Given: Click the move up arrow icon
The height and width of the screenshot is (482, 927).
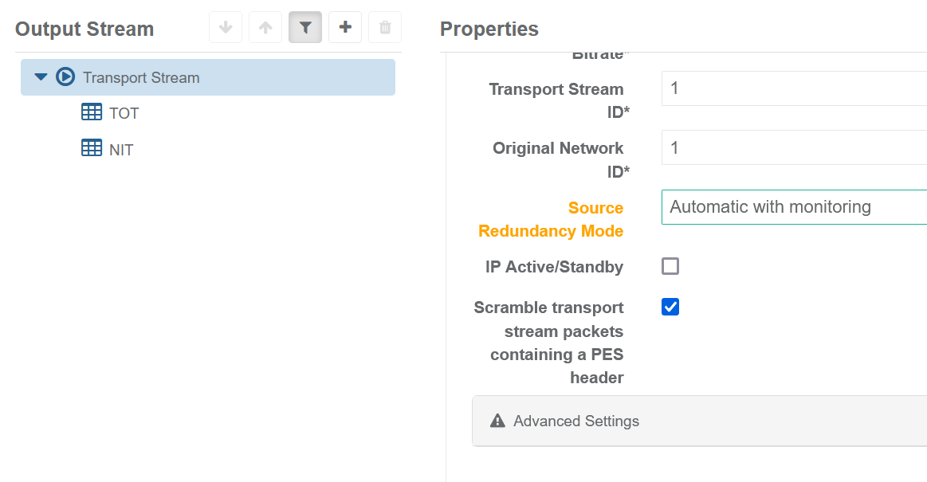Looking at the screenshot, I should tap(265, 28).
